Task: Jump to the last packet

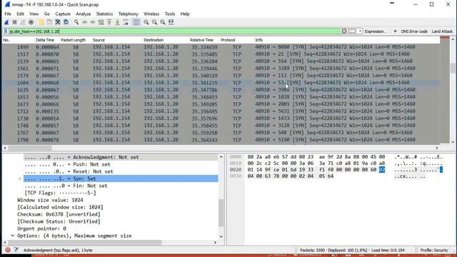Action: coord(117,22)
